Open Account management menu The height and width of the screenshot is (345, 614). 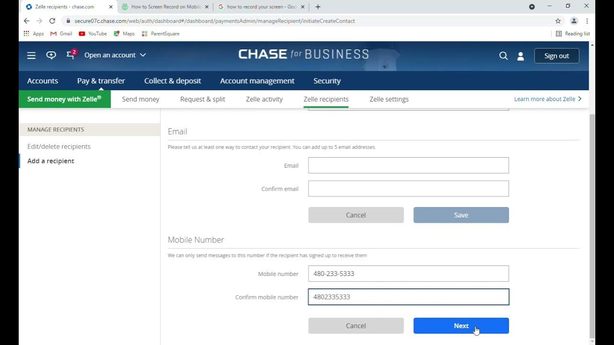point(257,81)
